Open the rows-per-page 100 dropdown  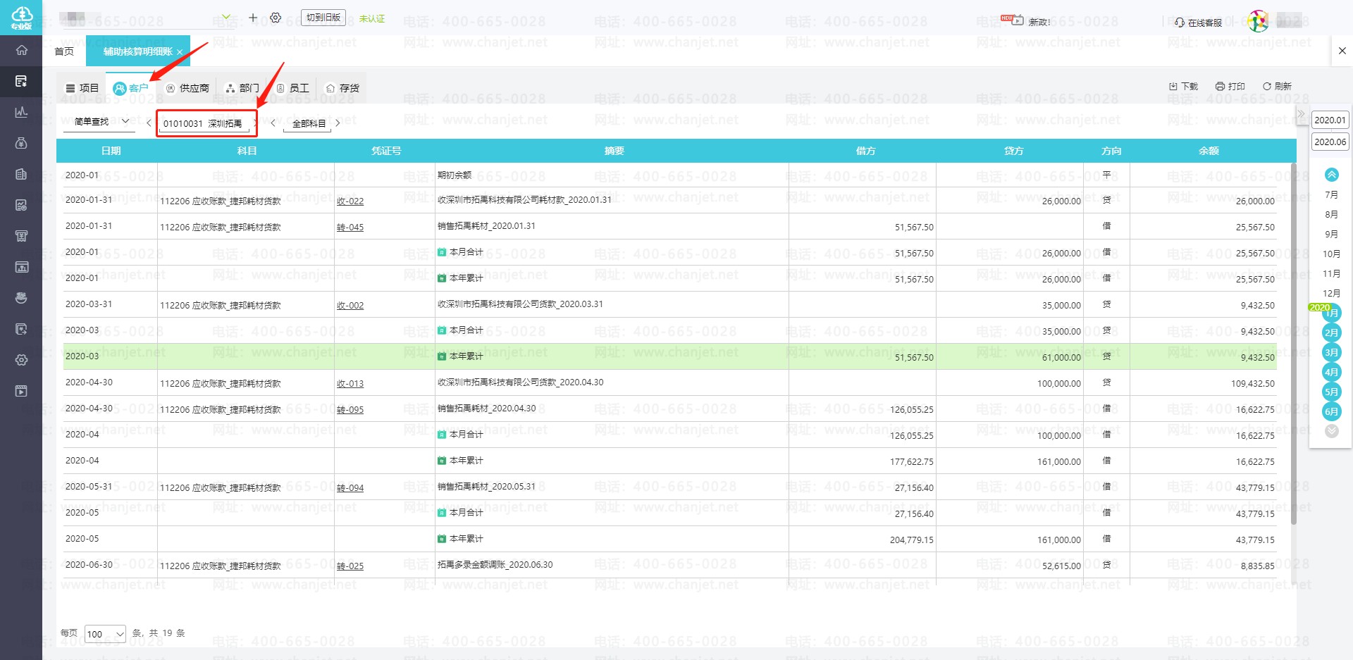pyautogui.click(x=105, y=634)
